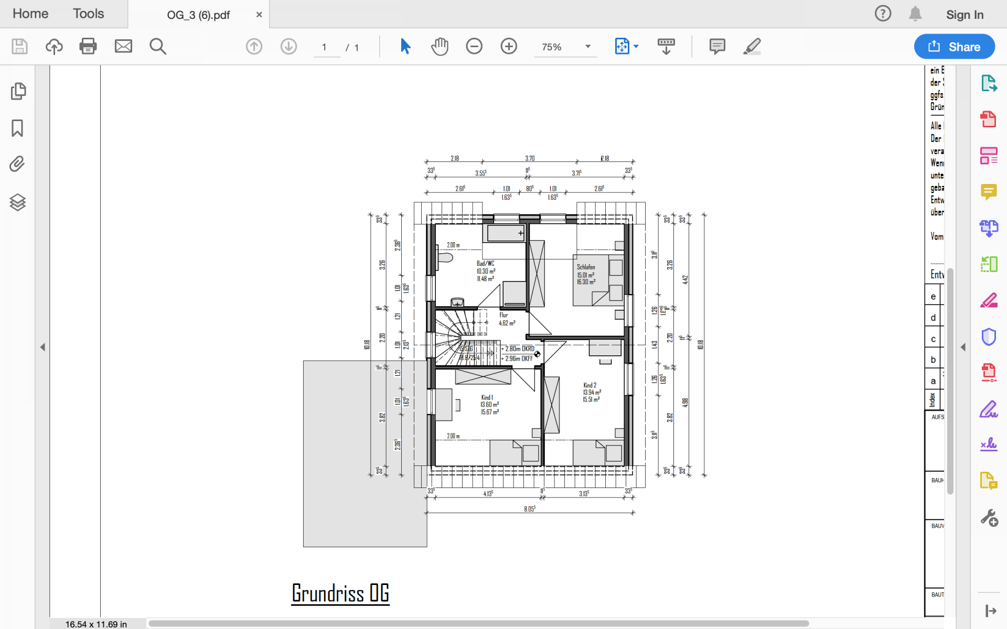Open the Combine Files tool
The width and height of the screenshot is (1007, 629).
tap(989, 228)
